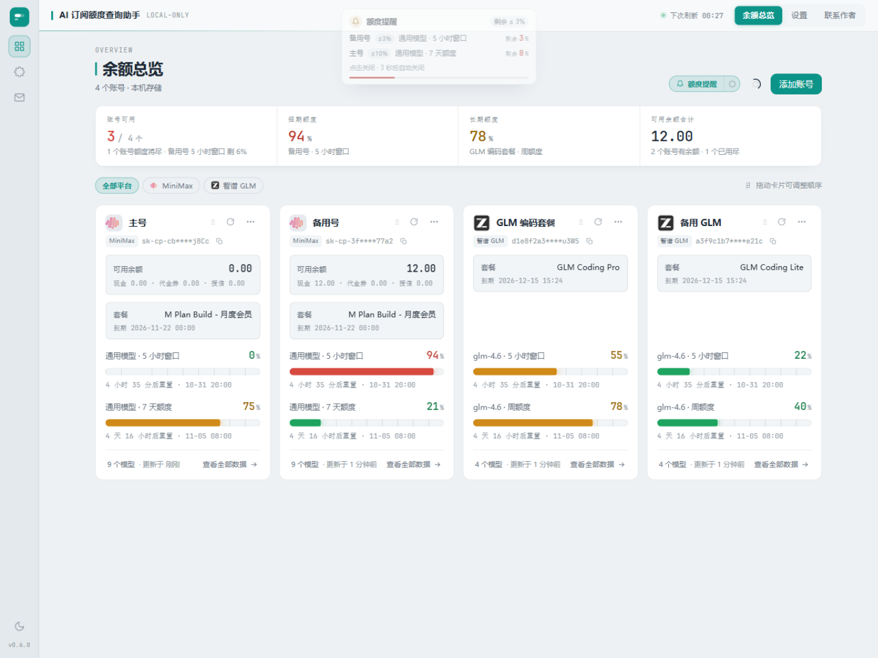Screen dimensions: 878x658
Task: View all data for the 主号 card
Action: (x=230, y=464)
